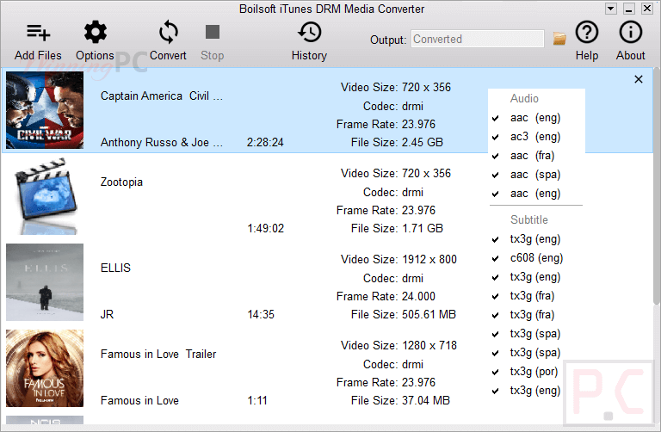Click the Anthony Russo & Joe artist text
The image size is (661, 432).
click(x=162, y=143)
